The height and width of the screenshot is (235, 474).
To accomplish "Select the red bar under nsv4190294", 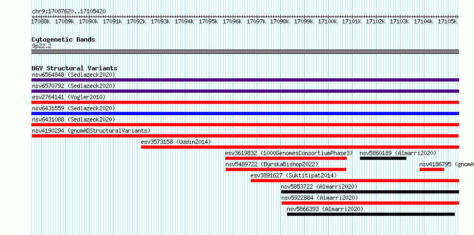I will point(245,136).
